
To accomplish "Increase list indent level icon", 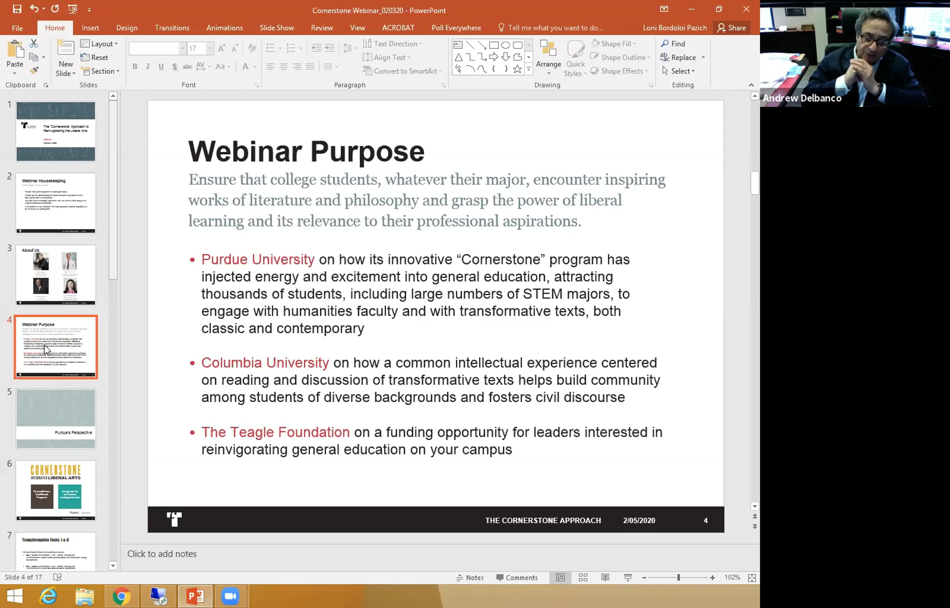I will [329, 48].
